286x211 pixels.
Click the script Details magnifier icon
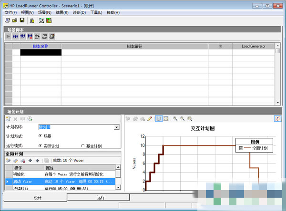(44, 37)
